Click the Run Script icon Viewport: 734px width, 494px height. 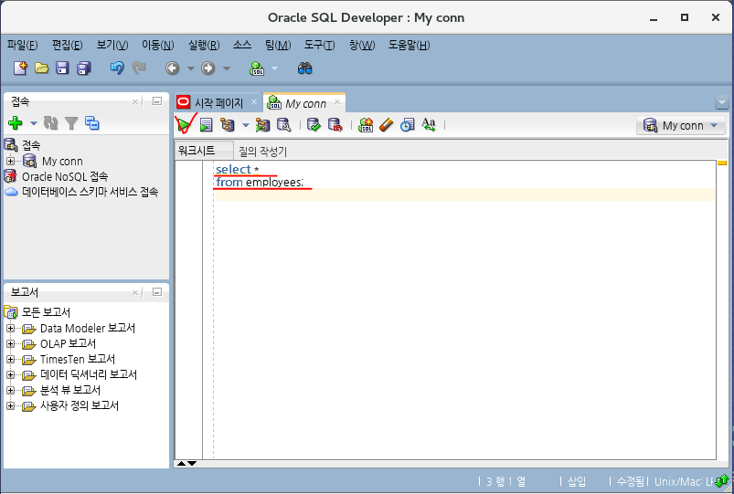[x=206, y=125]
